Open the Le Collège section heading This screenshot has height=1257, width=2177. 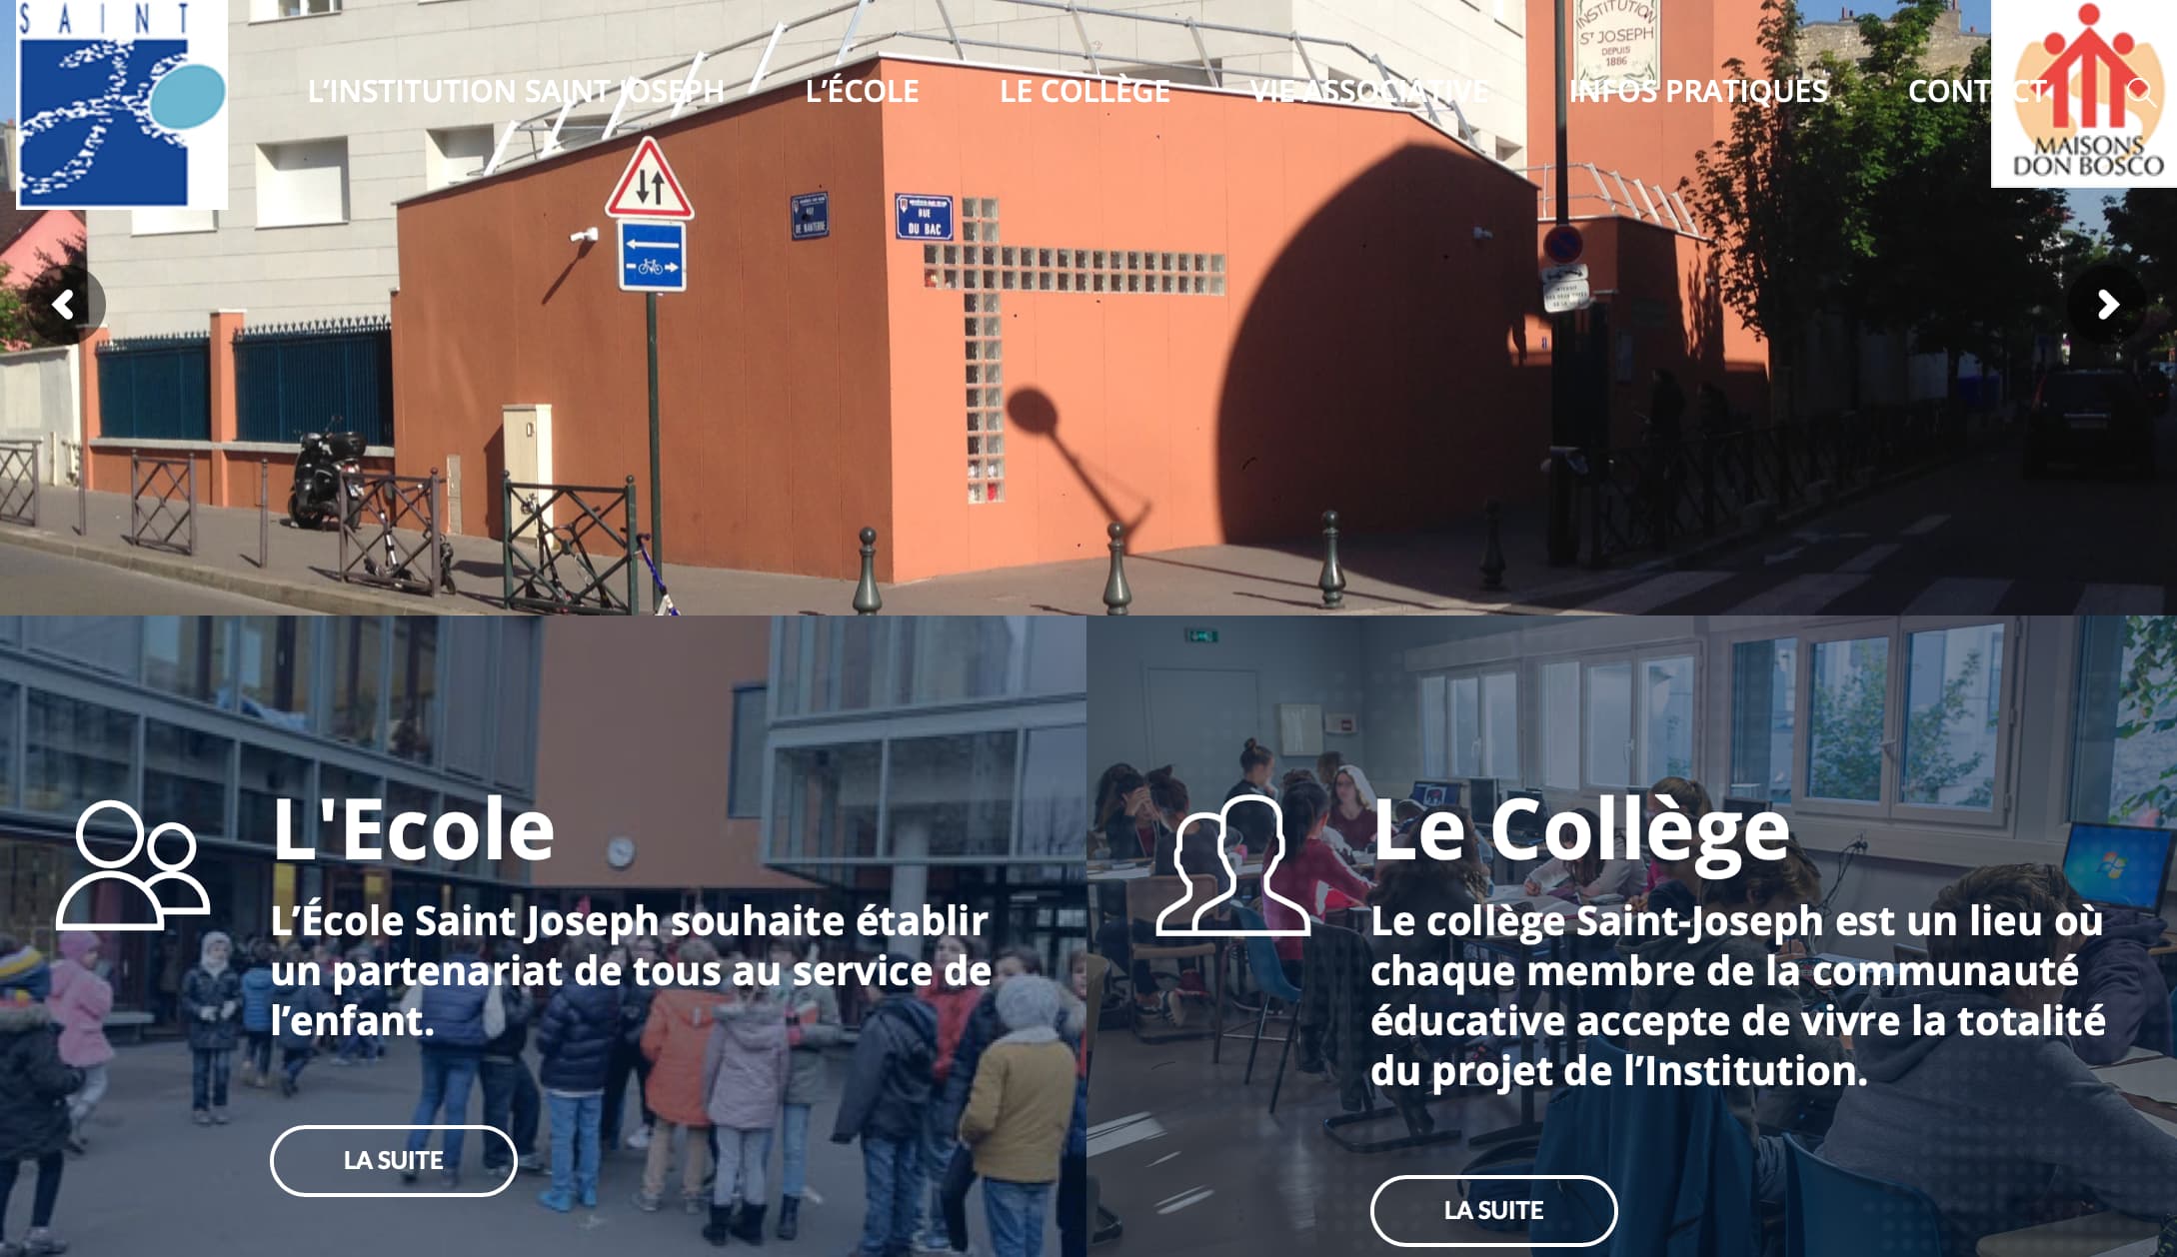1581,829
